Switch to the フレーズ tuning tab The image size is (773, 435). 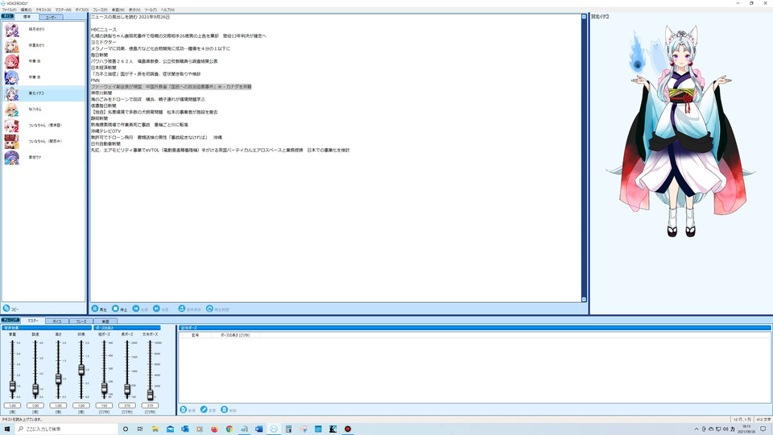81,321
